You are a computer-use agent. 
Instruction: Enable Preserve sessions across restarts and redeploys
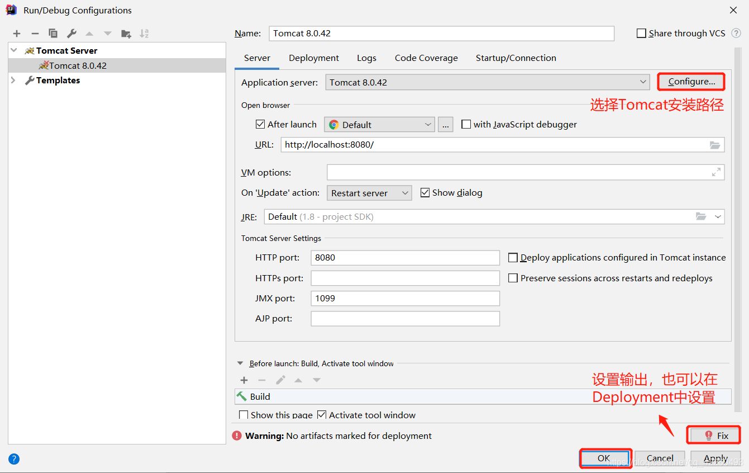click(x=513, y=278)
